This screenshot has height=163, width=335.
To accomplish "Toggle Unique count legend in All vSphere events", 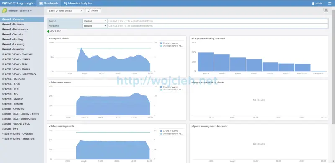I will coord(172,46).
